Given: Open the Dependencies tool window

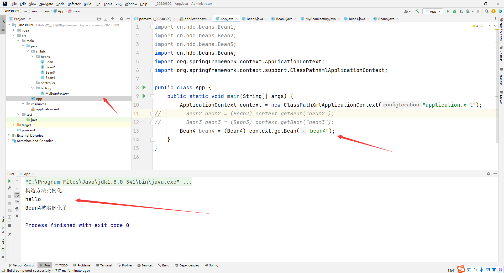Looking at the screenshot, I should [187, 265].
